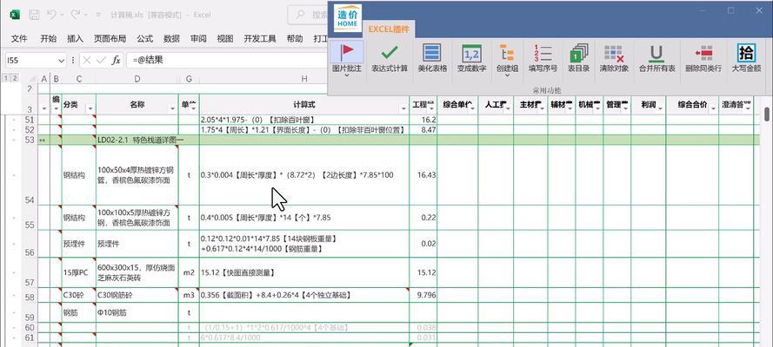Delete matching rows with 删除同类行

[x=703, y=58]
